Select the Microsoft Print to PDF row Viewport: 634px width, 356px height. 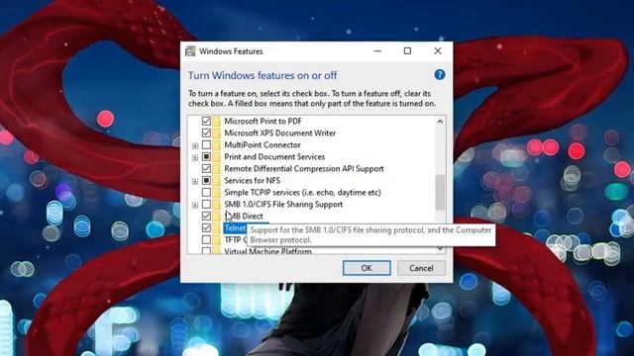point(263,121)
